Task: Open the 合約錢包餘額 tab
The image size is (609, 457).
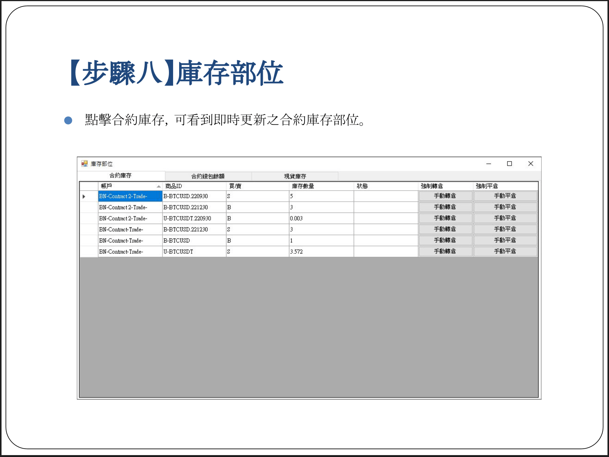Action: point(208,176)
